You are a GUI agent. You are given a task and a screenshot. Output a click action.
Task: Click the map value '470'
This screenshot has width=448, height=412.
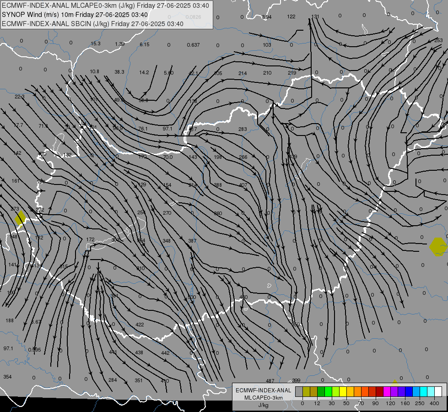click(x=42, y=154)
